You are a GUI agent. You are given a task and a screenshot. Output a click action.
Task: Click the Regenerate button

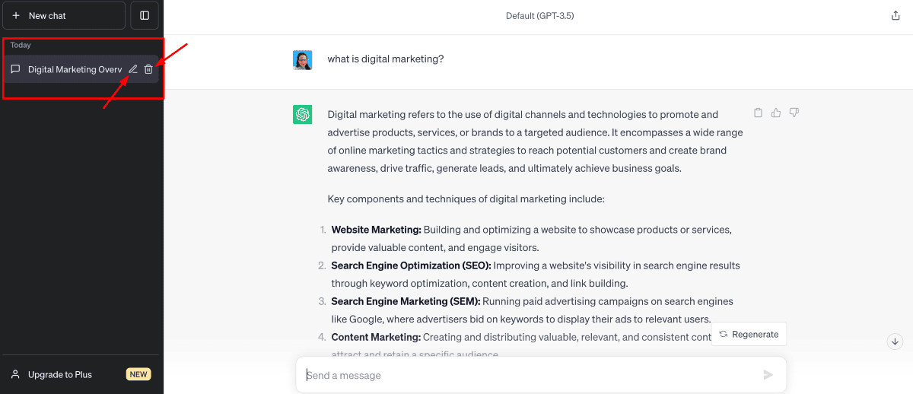click(x=749, y=334)
